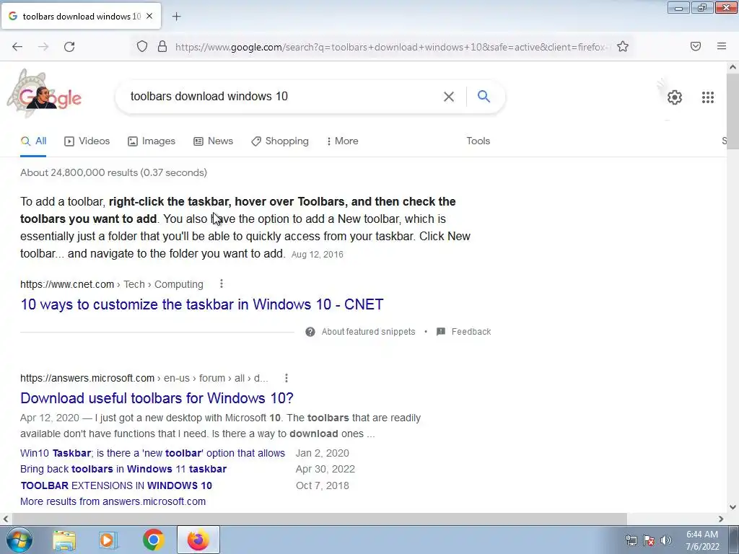Bookmark this page with the star icon
The width and height of the screenshot is (739, 554).
623,46
